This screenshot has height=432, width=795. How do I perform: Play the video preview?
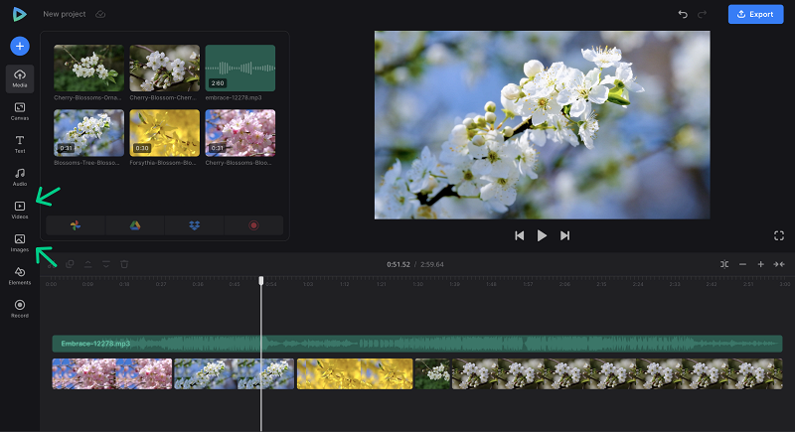click(542, 235)
